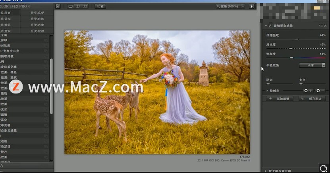
Task: Switch to split preview mode
Action: pyautogui.click(x=78, y=6)
